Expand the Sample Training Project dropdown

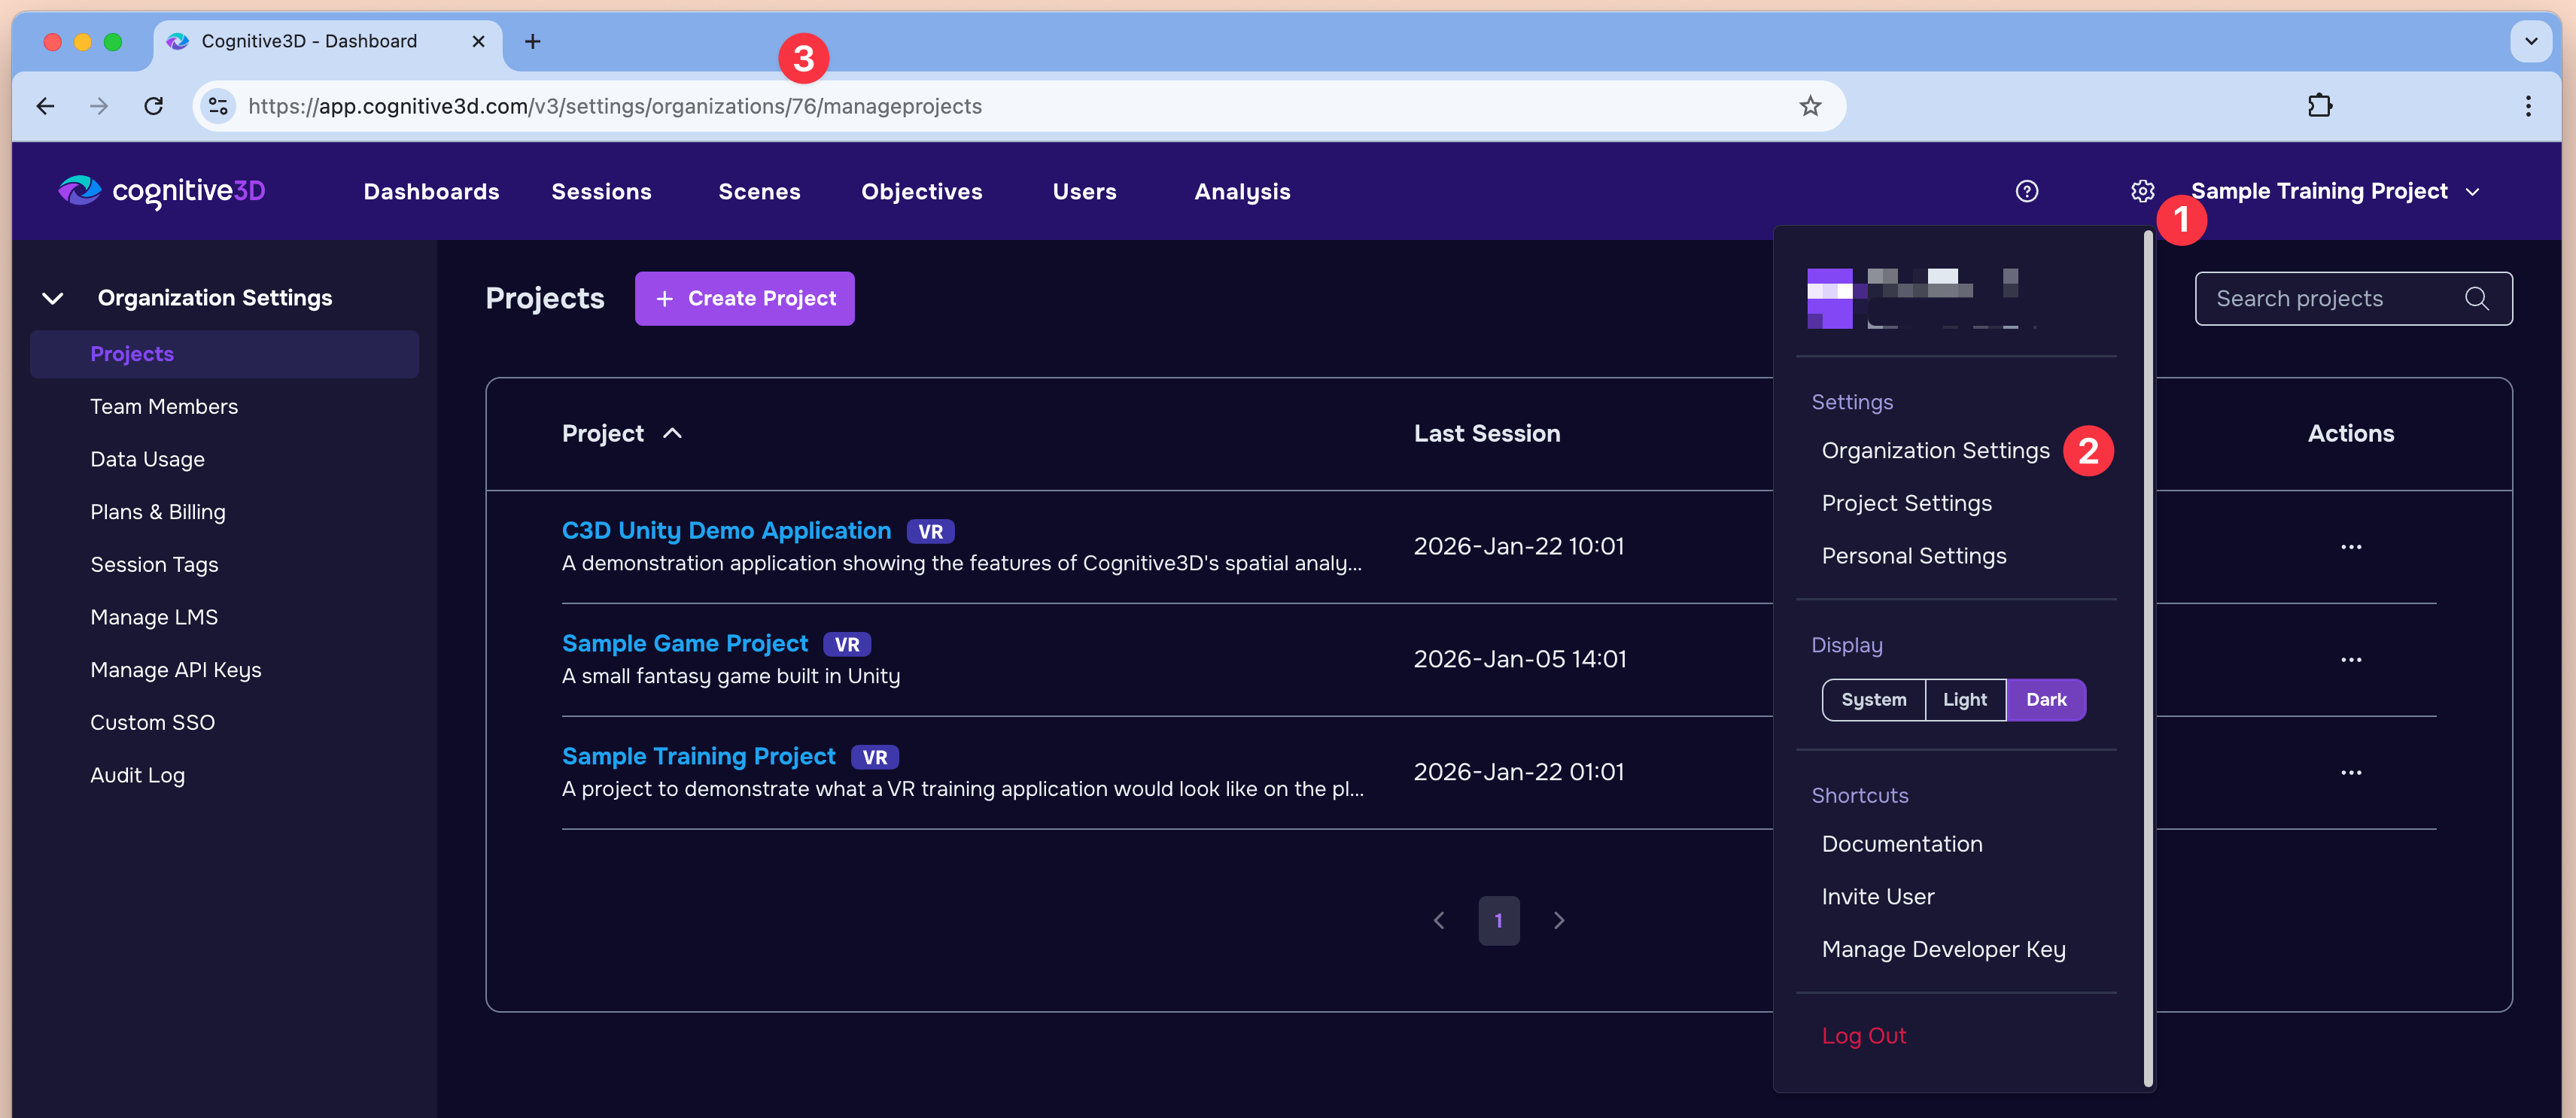click(x=2334, y=191)
